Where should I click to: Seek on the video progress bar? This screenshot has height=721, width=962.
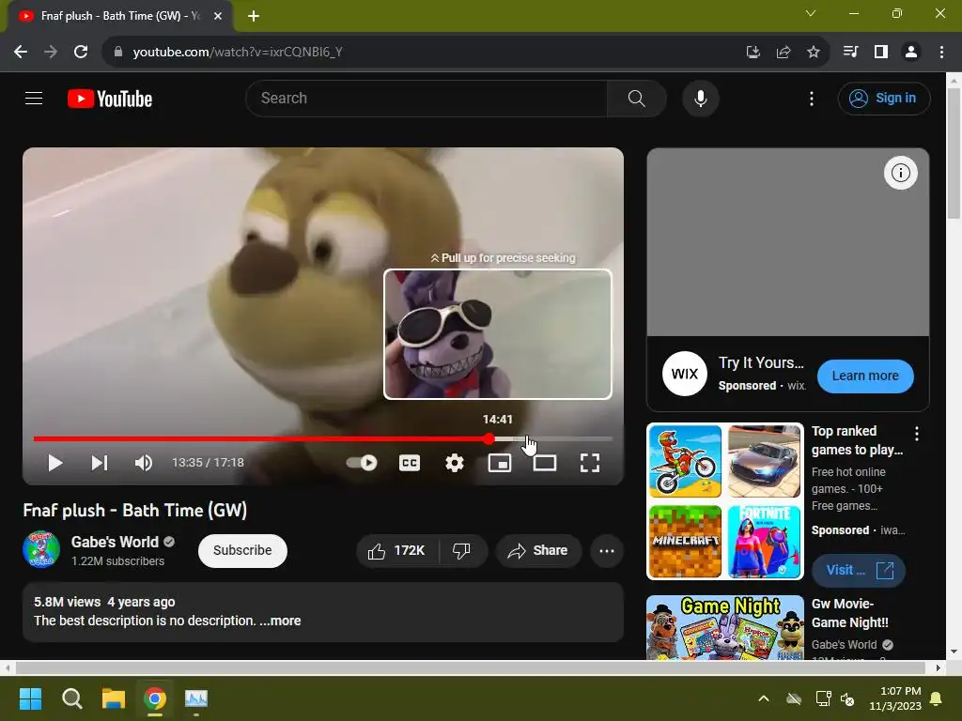323,439
